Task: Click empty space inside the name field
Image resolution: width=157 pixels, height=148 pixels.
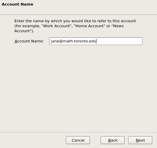Action: pyautogui.click(x=119, y=41)
